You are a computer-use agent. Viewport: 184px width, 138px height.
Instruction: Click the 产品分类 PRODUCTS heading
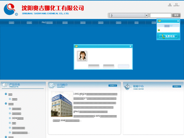[14, 85]
